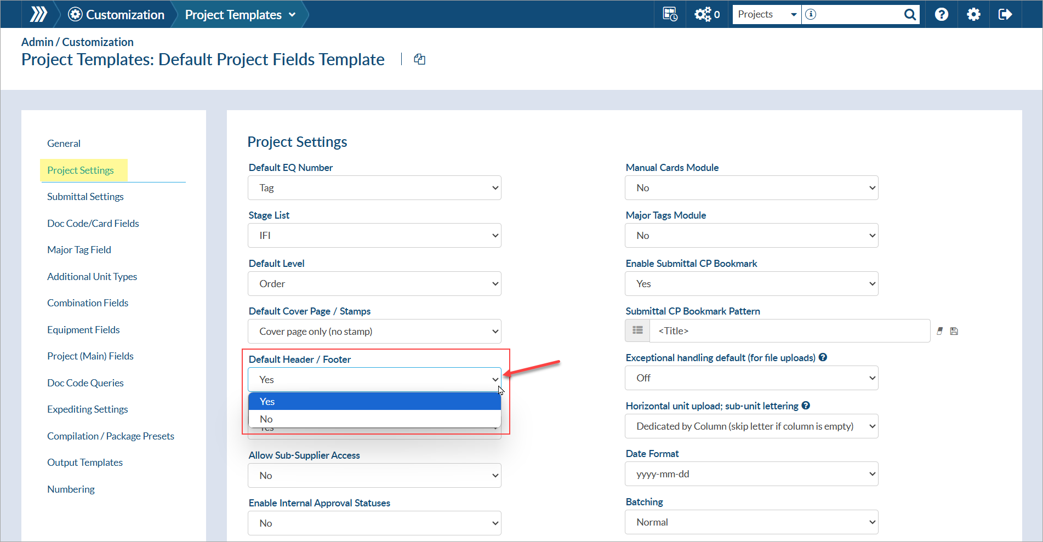1043x542 pixels.
Task: Open the help question mark icon in header
Action: [942, 14]
